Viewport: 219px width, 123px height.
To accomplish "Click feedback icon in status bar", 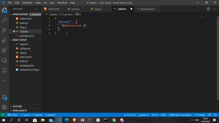I will 210,115.
